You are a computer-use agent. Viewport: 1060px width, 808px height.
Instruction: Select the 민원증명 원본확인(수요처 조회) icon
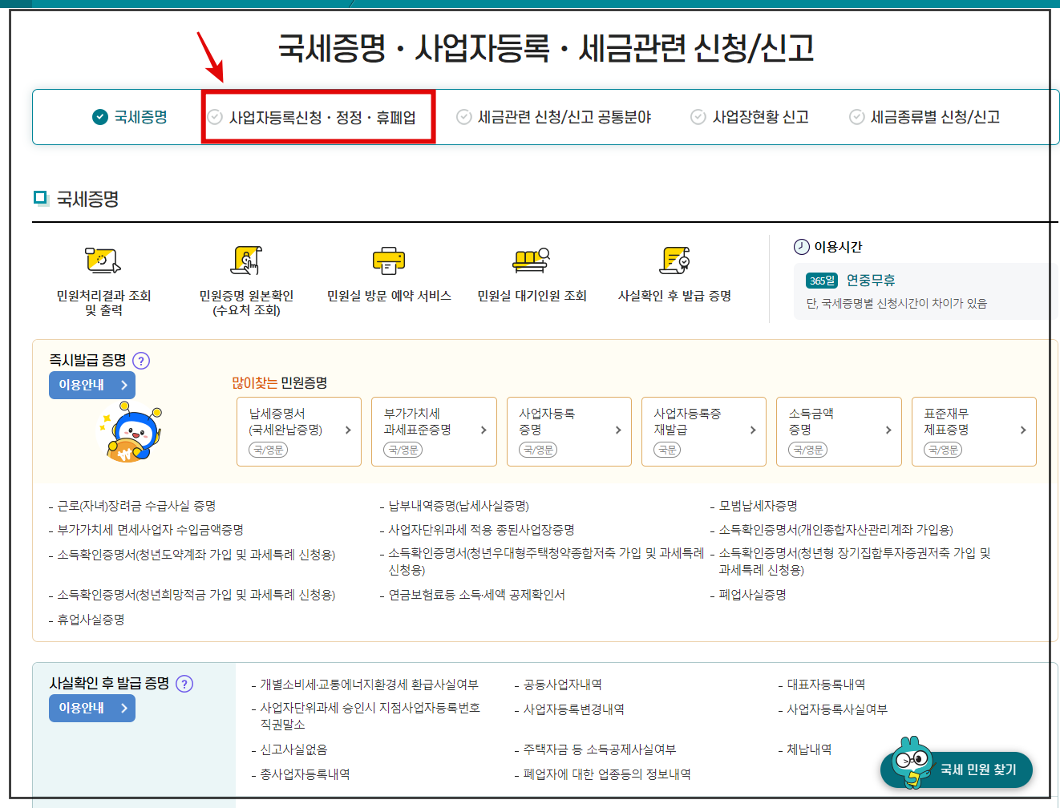pos(245,261)
